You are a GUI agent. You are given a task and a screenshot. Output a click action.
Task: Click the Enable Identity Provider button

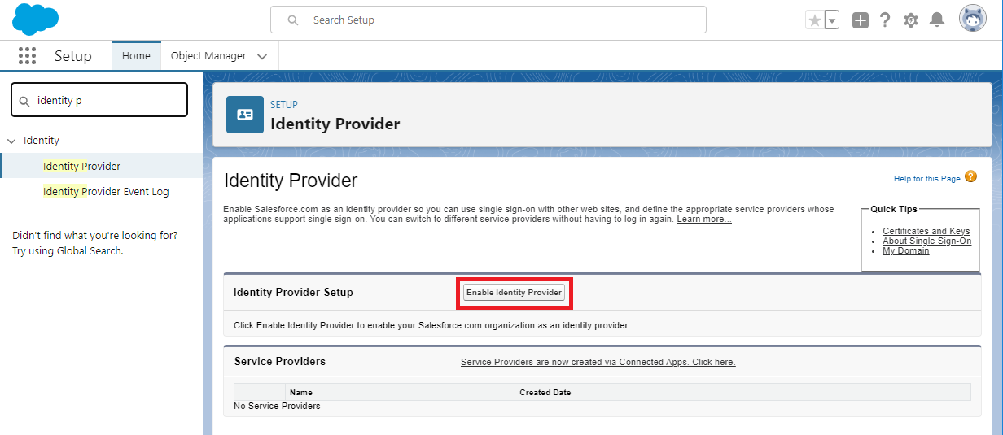pos(514,293)
